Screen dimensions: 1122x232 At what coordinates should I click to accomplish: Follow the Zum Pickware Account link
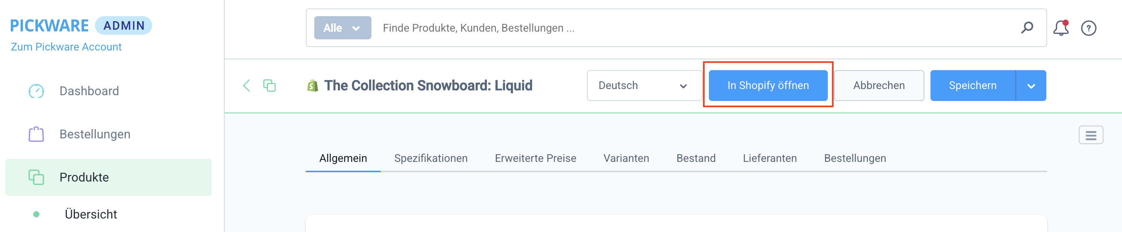pos(66,47)
